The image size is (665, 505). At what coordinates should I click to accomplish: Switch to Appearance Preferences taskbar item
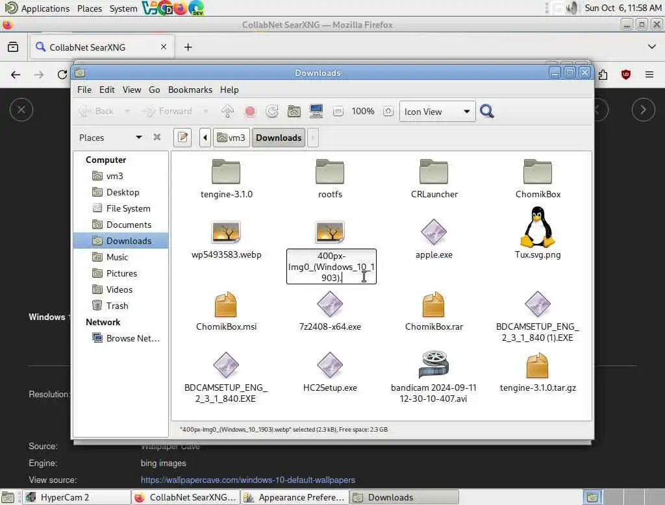pos(295,497)
